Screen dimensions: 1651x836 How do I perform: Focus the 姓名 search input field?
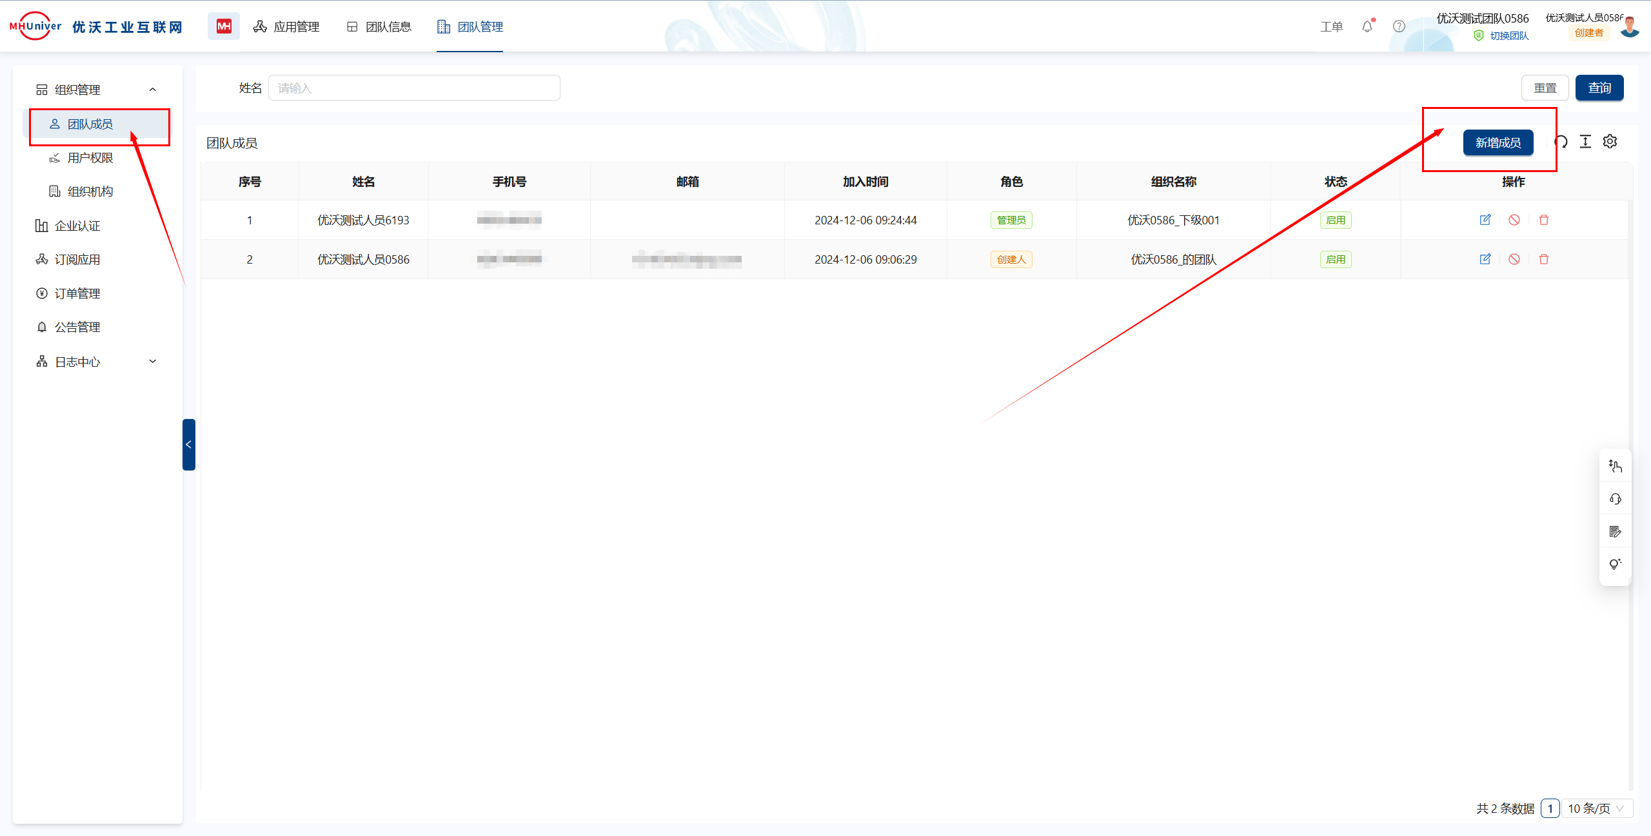414,88
